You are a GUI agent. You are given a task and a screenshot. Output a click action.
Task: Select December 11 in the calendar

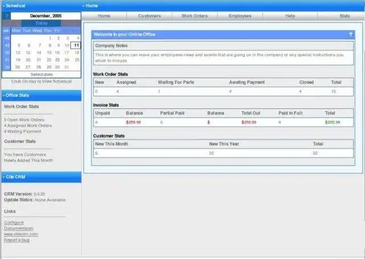(76, 45)
